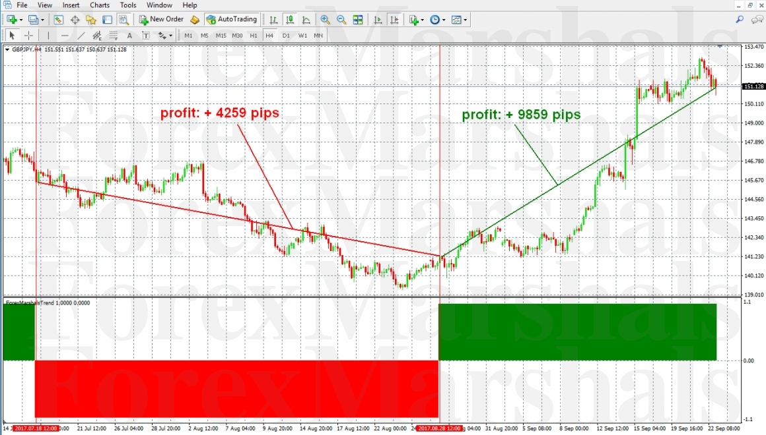Select the text 'A' drawing tool
The height and width of the screenshot is (435, 766).
pos(129,35)
